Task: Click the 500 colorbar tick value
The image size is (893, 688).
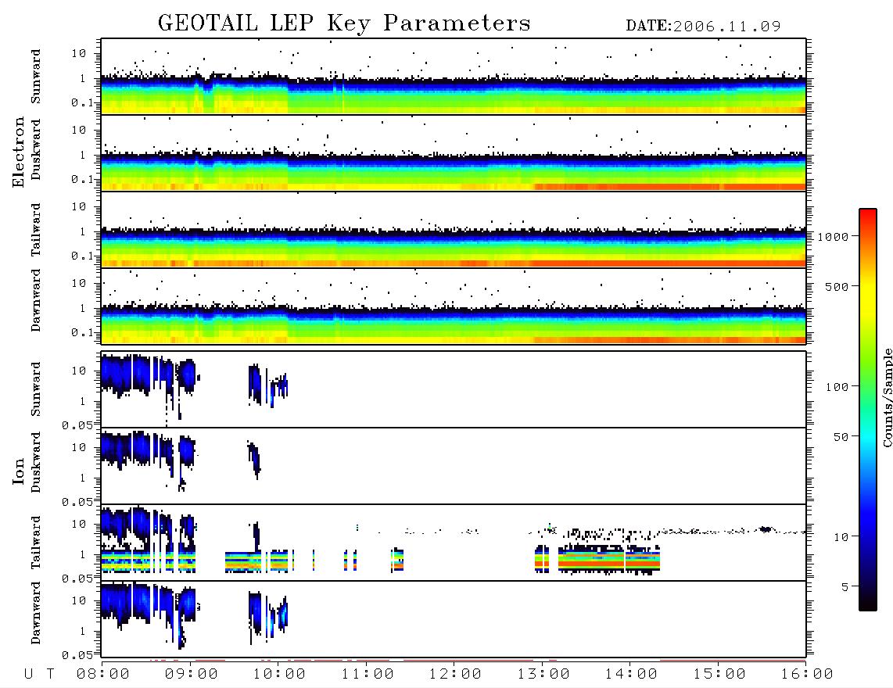Action: [x=837, y=287]
